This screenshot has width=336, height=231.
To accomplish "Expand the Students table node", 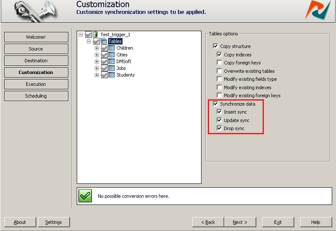I will tap(97, 75).
